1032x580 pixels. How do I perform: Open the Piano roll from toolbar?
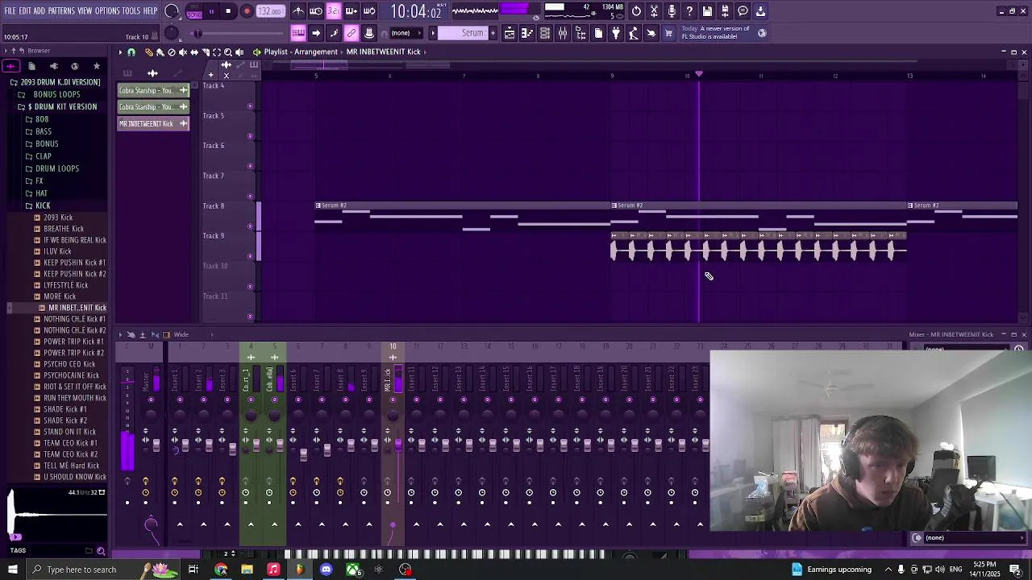pyautogui.click(x=527, y=33)
